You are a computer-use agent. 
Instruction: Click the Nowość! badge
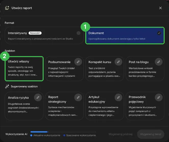tap(35, 33)
